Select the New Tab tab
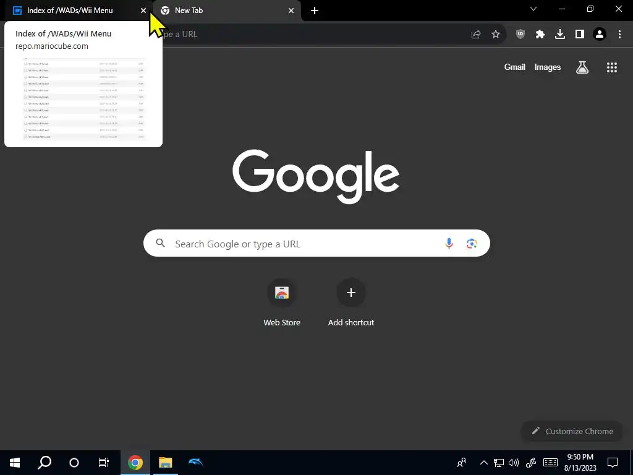This screenshot has width=633, height=475. click(226, 11)
